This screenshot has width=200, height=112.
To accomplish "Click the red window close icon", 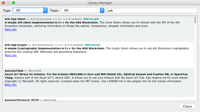I will (3, 3).
